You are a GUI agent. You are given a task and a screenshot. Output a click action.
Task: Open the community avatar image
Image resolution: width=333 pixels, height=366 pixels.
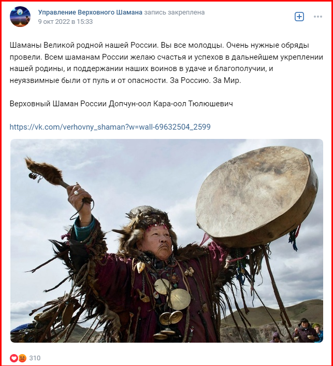20,17
